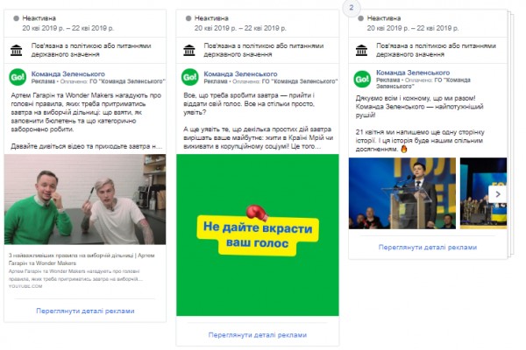Screen dimensions: 526x350
Task: Click the government building icon in middle ad
Action: pyautogui.click(x=189, y=50)
